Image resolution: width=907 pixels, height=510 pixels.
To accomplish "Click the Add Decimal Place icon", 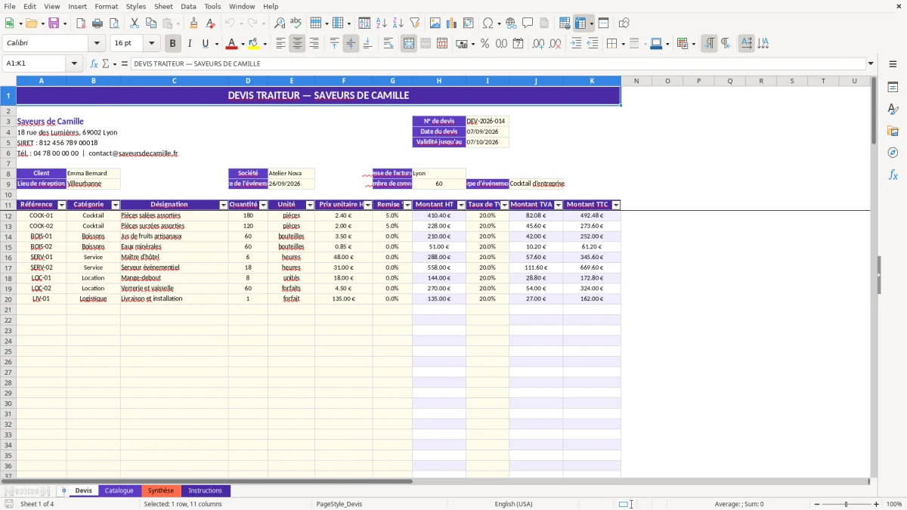I will [538, 43].
